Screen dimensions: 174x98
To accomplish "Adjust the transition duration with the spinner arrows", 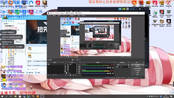I will coord(129,67).
